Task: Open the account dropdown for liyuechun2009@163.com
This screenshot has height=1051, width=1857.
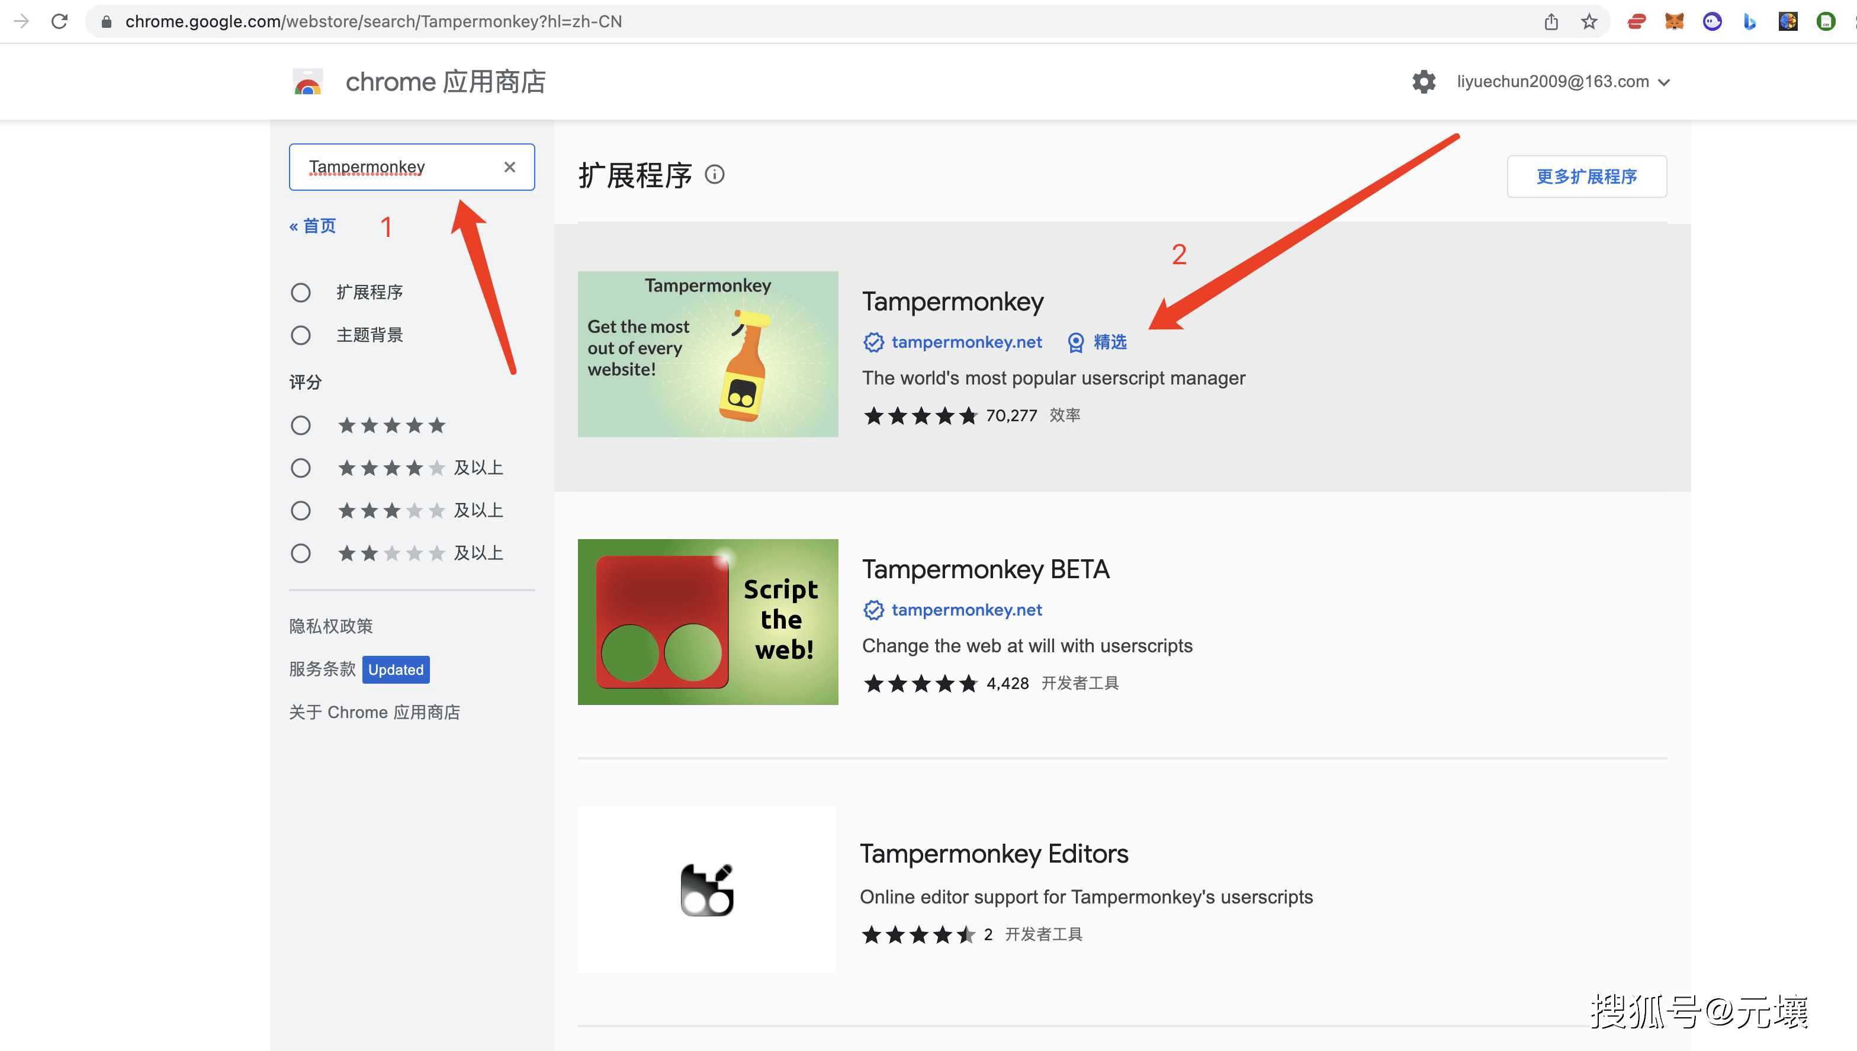Action: 1665,82
